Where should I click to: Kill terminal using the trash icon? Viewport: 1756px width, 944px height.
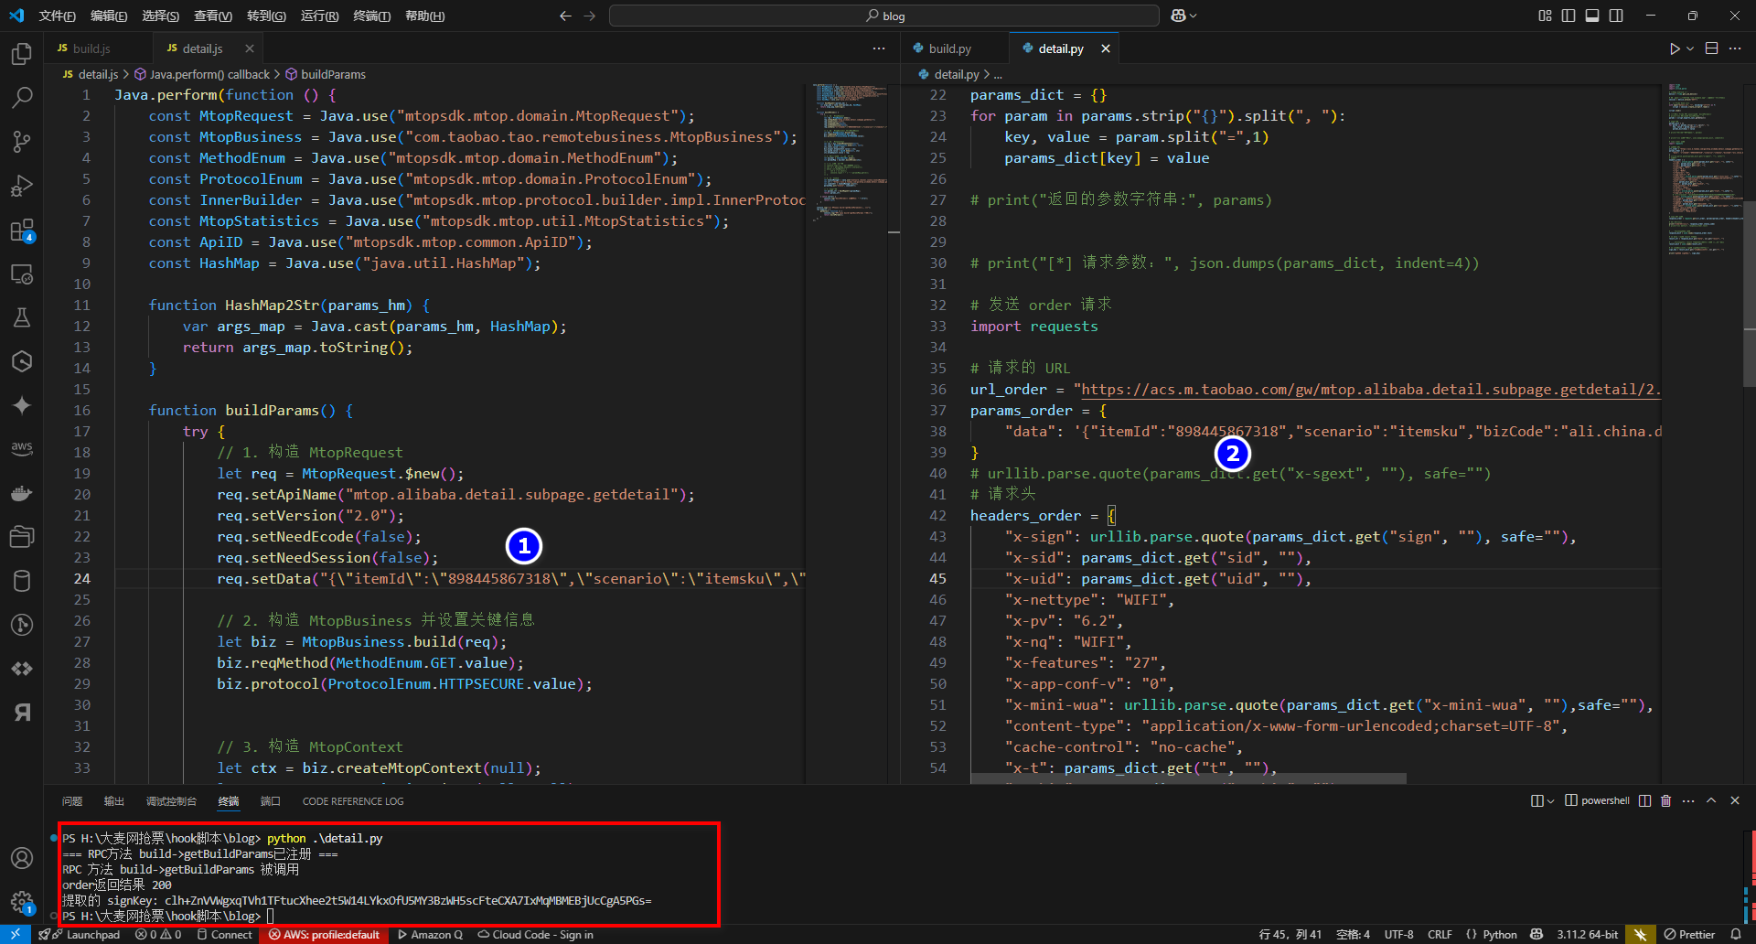pos(1665,800)
